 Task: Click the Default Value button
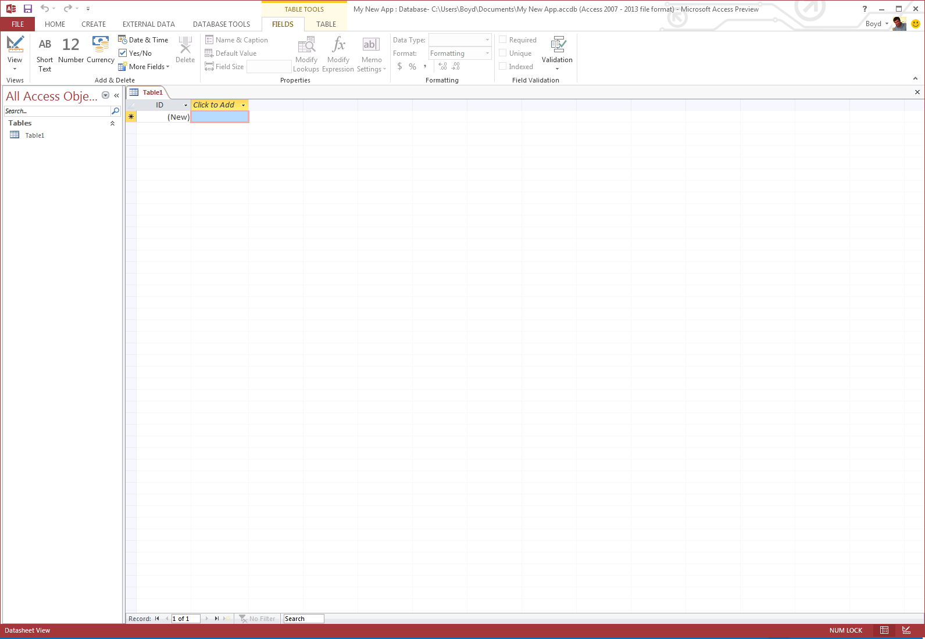pos(231,53)
